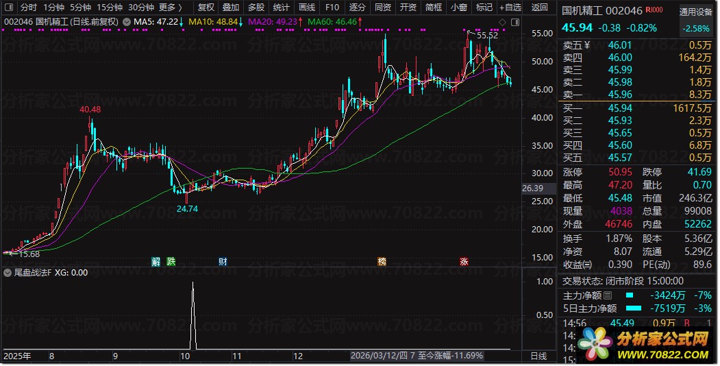The image size is (720, 366).
Task: Click the panel layout icon near diamond
Action: pos(514,23)
